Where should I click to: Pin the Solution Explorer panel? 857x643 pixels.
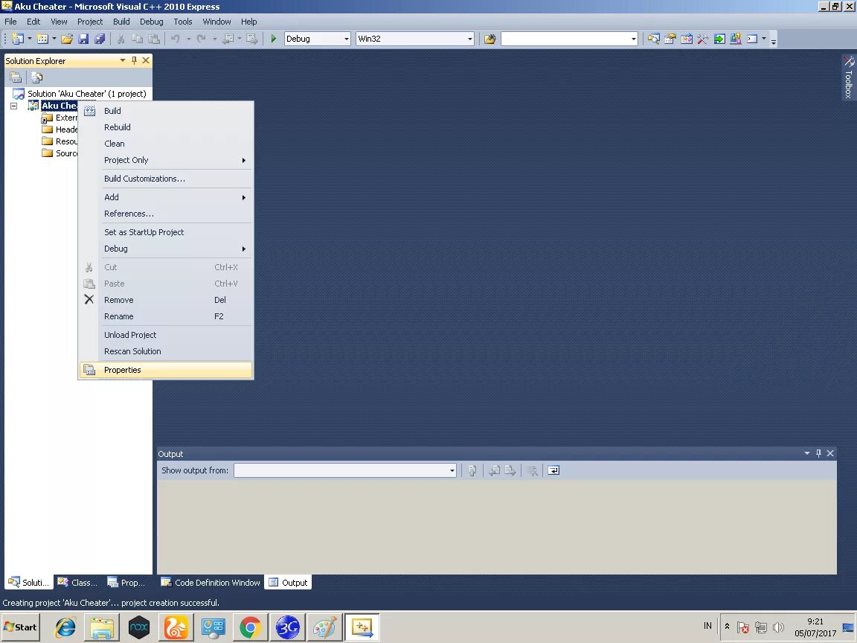click(x=134, y=61)
